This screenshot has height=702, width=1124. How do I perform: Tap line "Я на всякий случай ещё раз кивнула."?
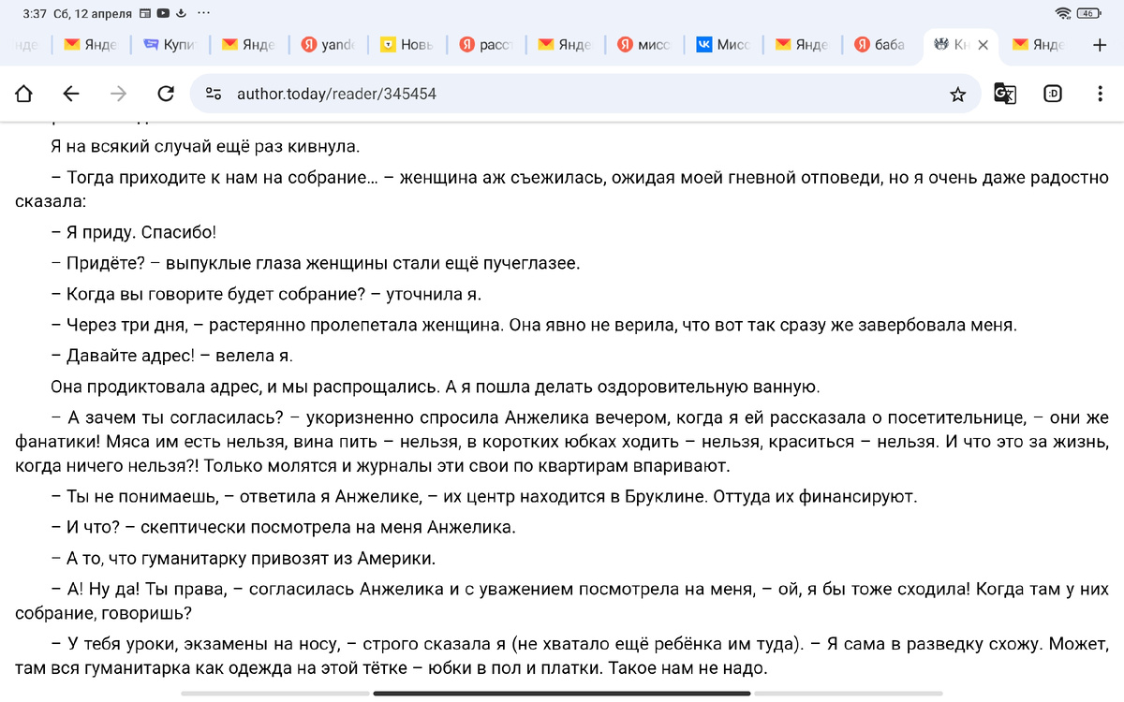205,147
